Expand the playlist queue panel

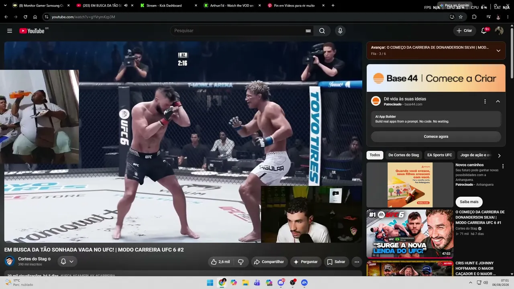498,51
